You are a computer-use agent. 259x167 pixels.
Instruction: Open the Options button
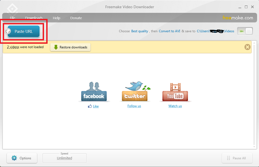pos(22,158)
